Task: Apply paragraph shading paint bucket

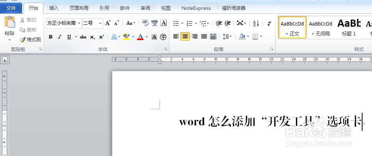Action: click(x=242, y=37)
